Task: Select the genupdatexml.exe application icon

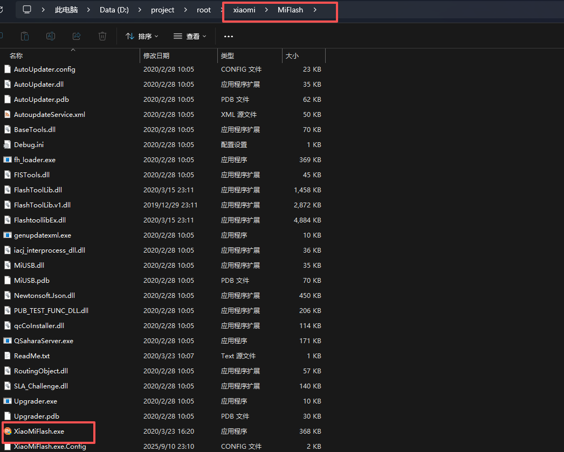Action: click(x=7, y=235)
